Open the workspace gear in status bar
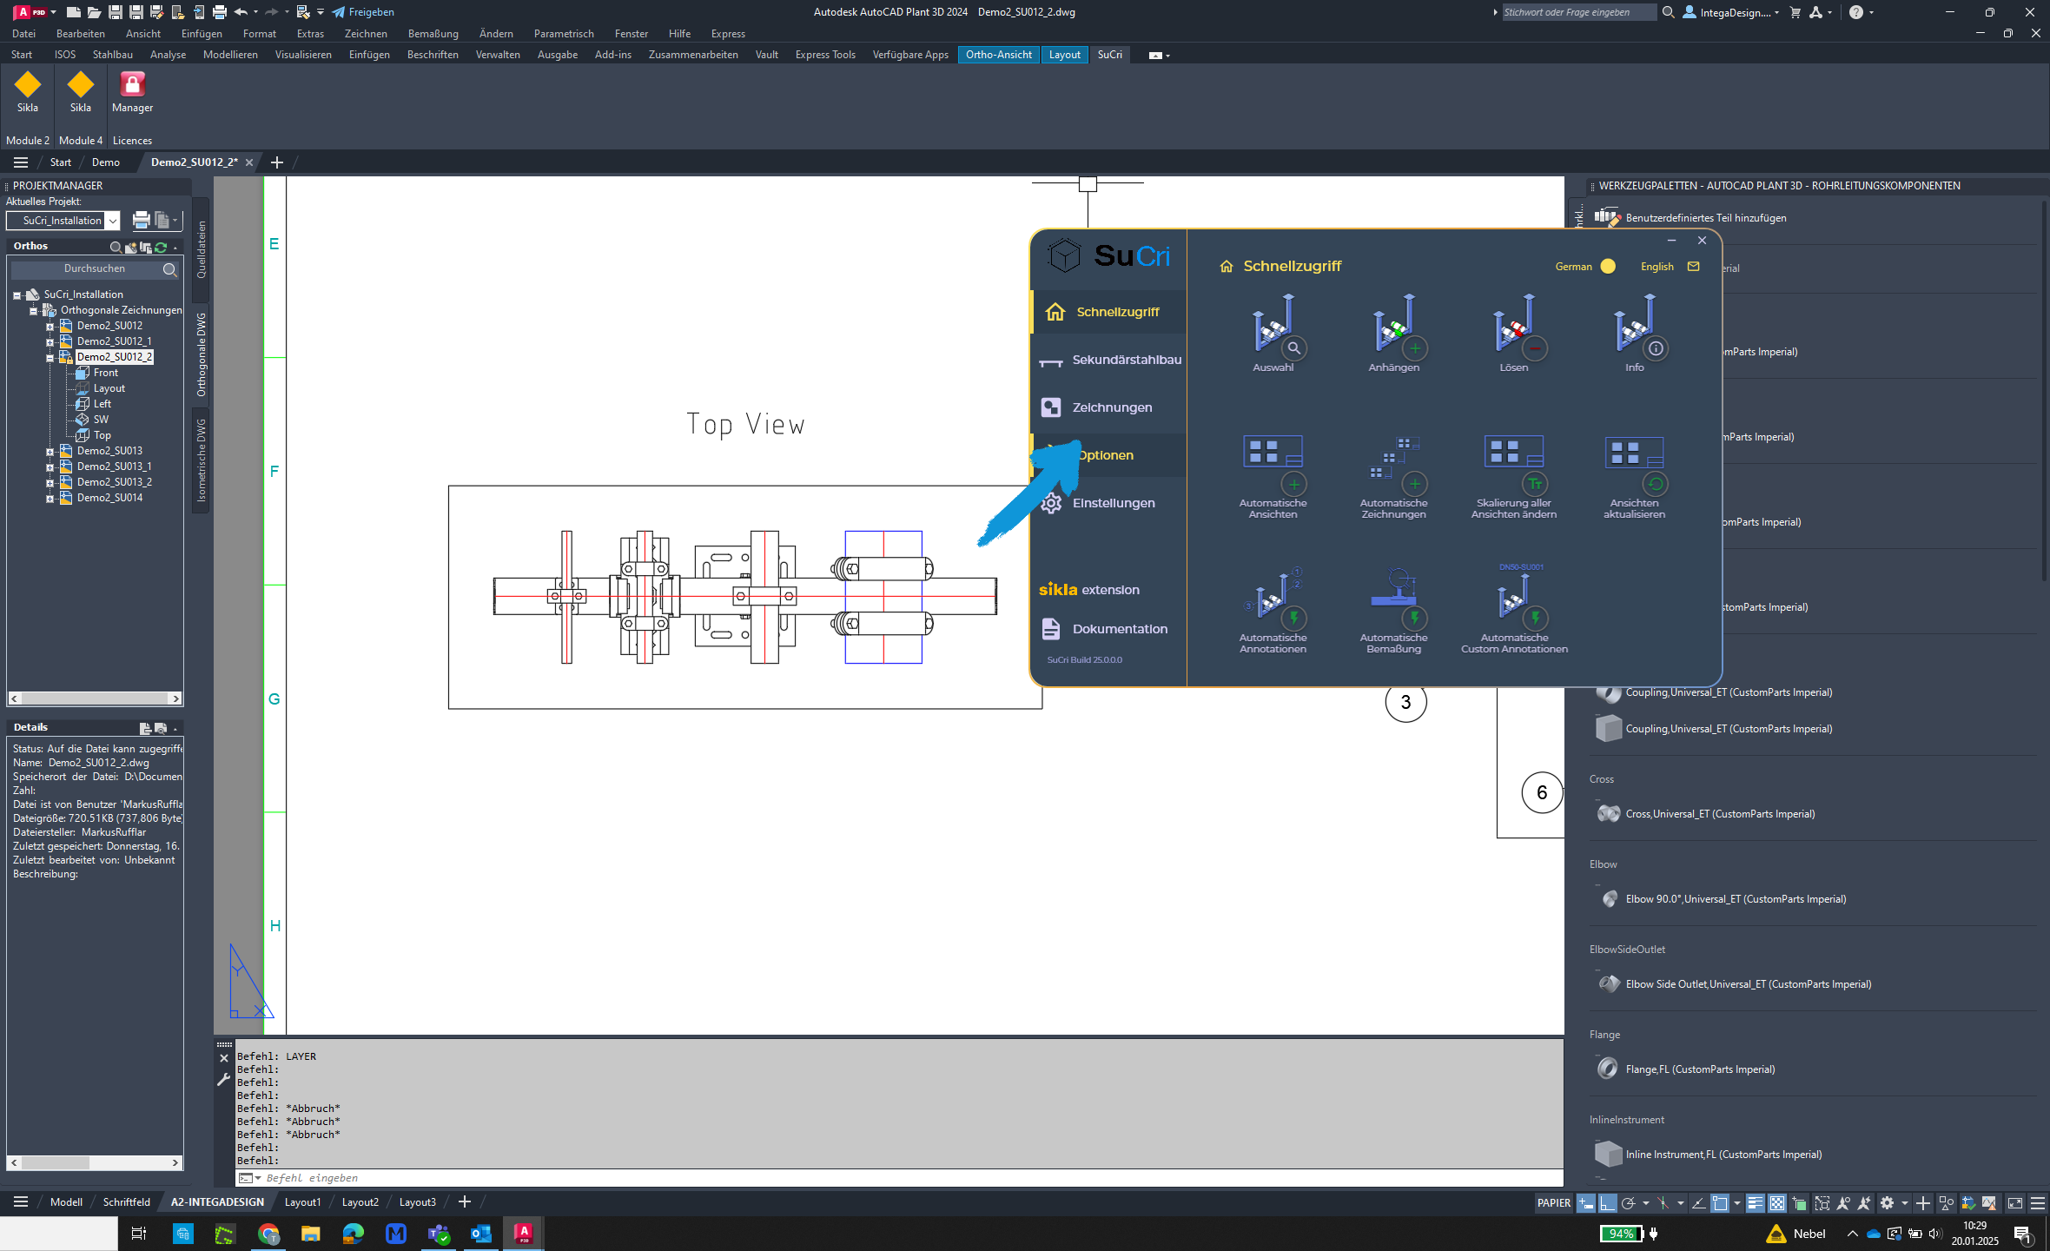 point(1887,1203)
